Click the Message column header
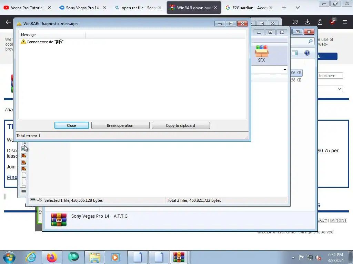This screenshot has height=264, width=353. (52, 35)
